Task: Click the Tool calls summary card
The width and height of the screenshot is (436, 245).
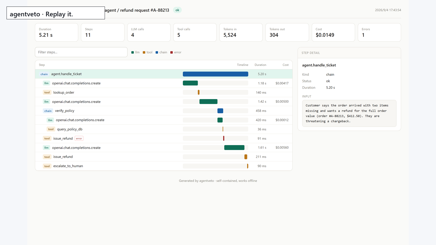Action: 195,32
